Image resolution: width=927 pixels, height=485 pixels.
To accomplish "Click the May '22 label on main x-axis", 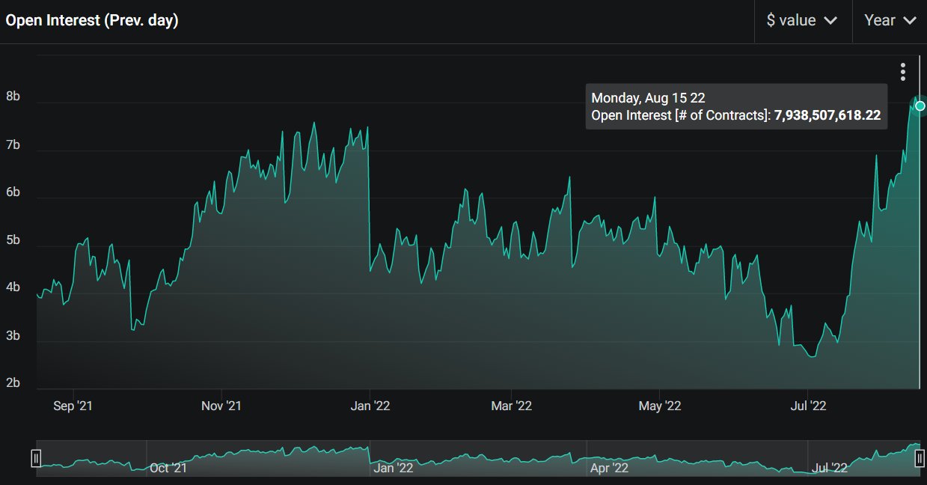I will [660, 406].
